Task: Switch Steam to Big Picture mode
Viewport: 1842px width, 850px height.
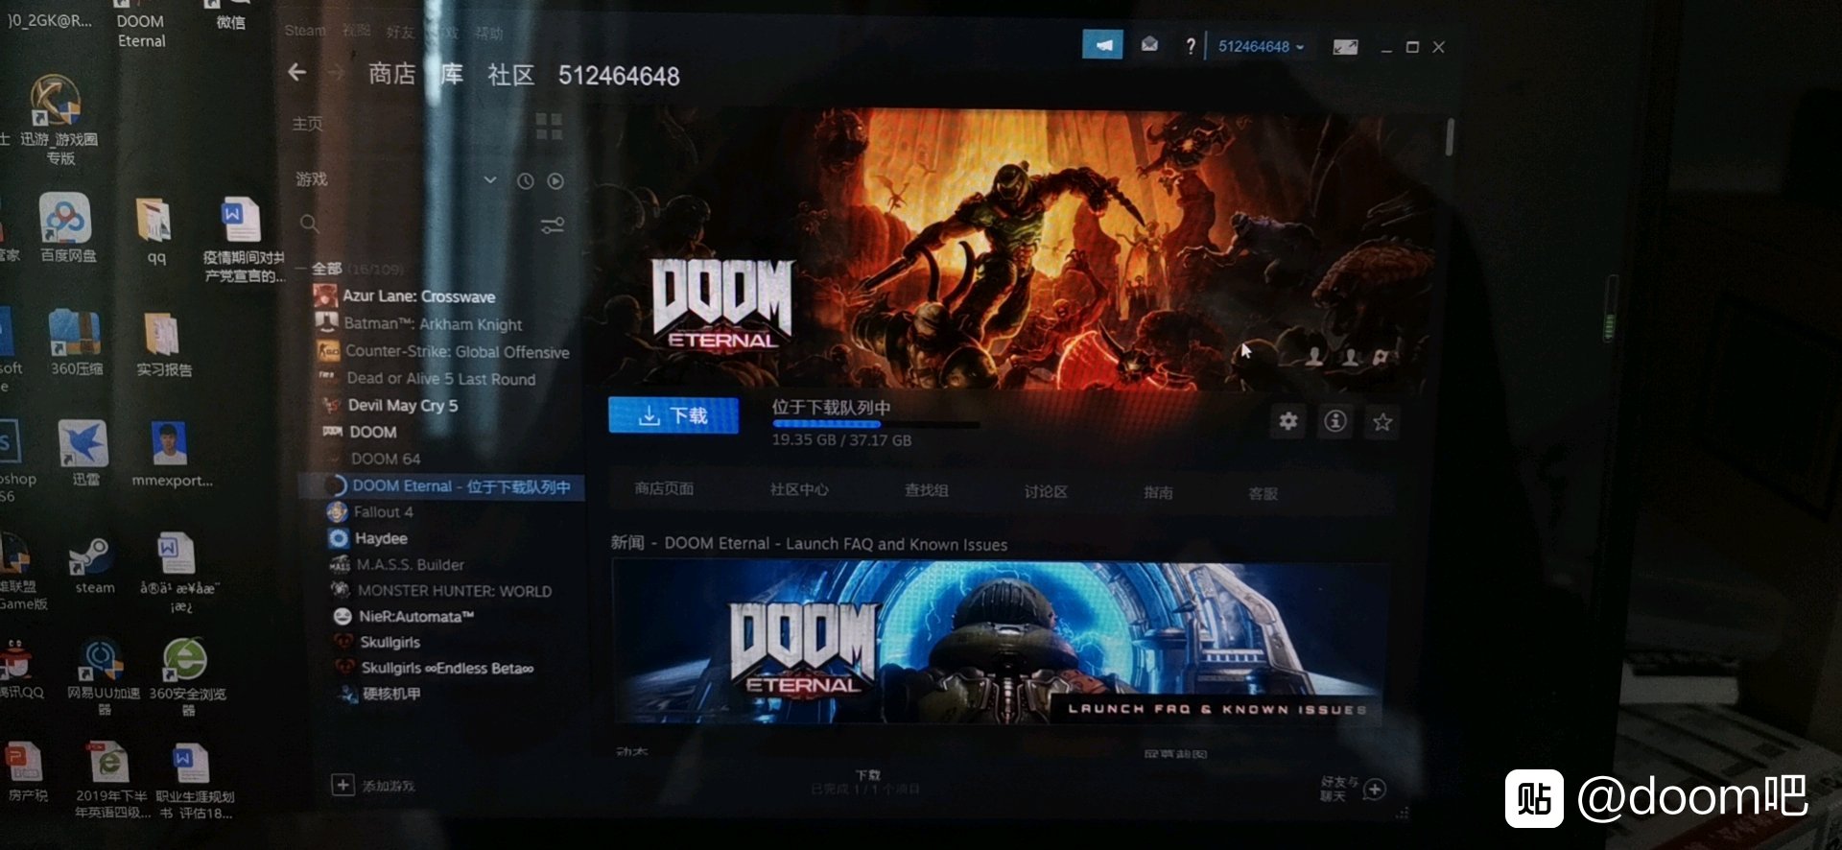Action: pos(1345,47)
